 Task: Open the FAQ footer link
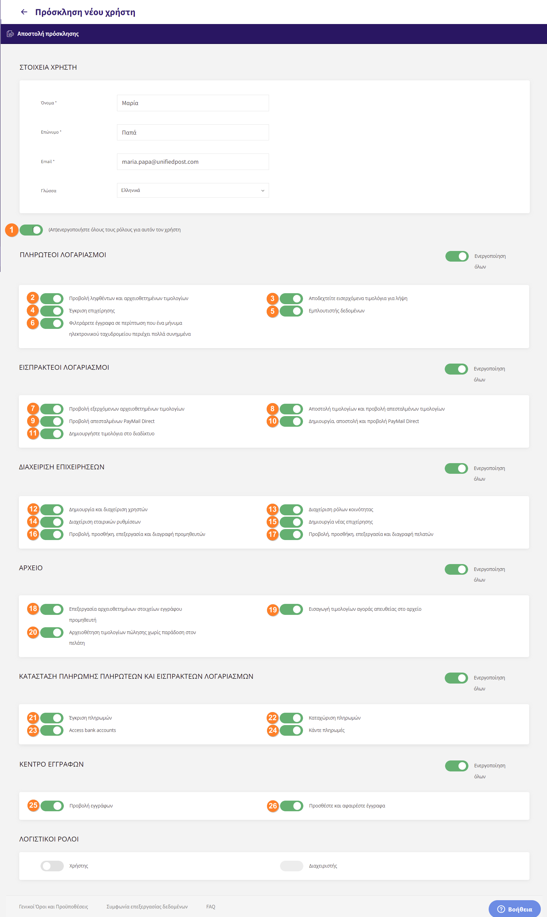pos(211,907)
